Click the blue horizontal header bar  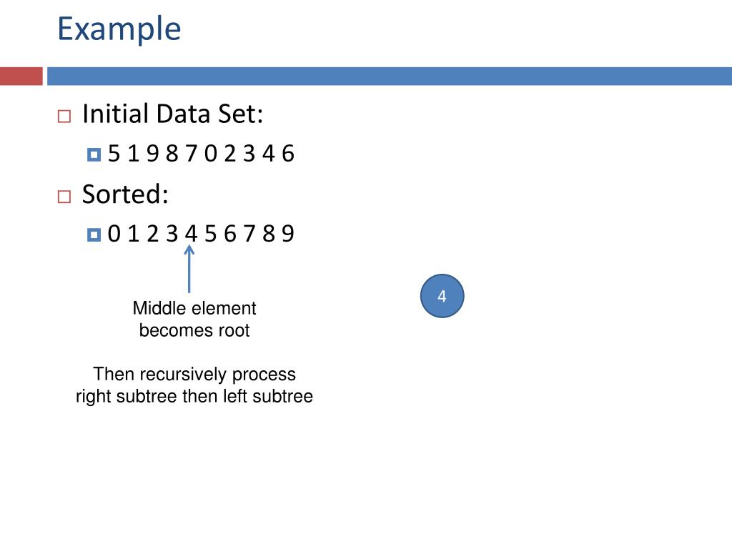point(390,76)
